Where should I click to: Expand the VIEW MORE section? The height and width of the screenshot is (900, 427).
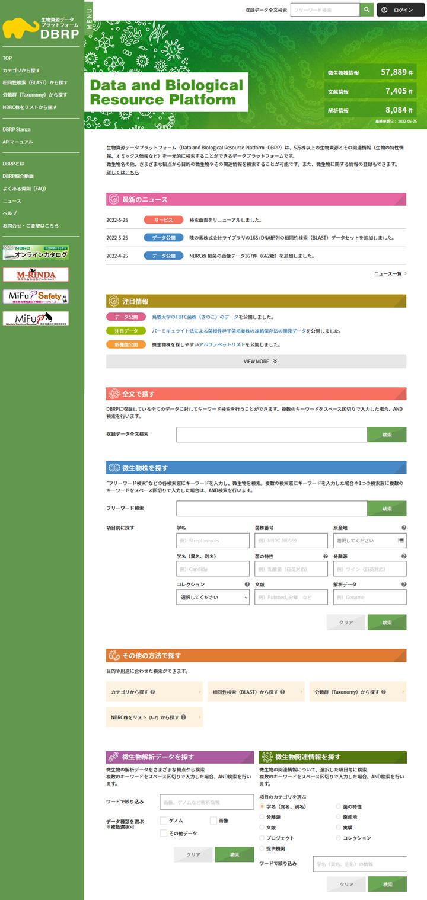coord(256,361)
